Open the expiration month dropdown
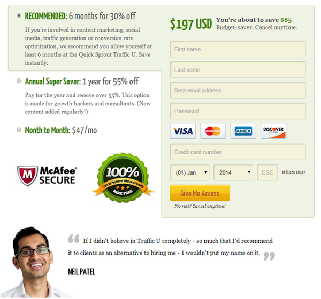The image size is (321, 299). point(189,172)
